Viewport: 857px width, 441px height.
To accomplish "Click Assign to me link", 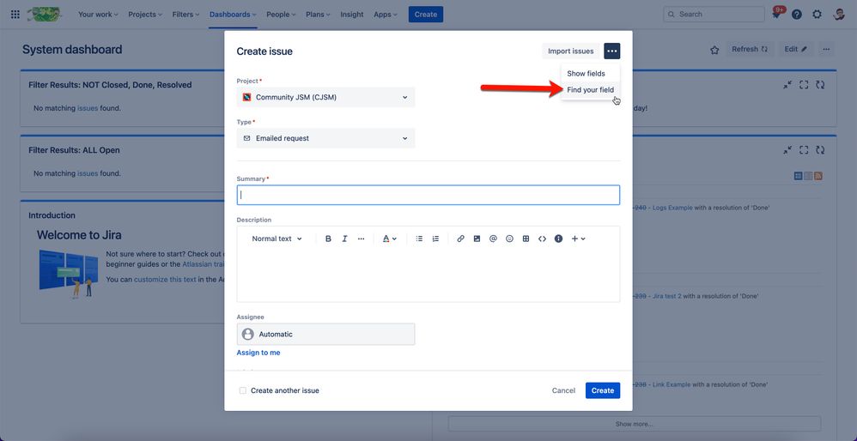I will (258, 353).
